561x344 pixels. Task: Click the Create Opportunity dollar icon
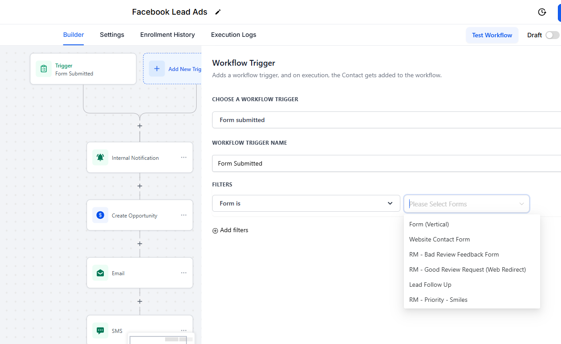[x=100, y=215]
